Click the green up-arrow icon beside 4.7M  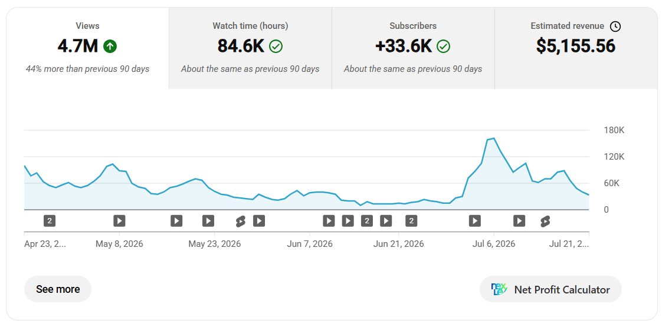[x=110, y=47]
